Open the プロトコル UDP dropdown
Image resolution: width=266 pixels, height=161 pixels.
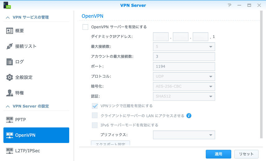tap(184, 76)
